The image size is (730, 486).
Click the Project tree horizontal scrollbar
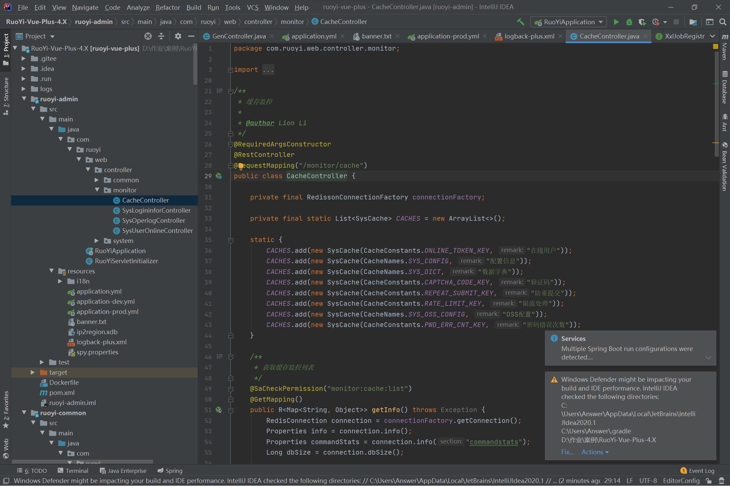tap(82, 462)
